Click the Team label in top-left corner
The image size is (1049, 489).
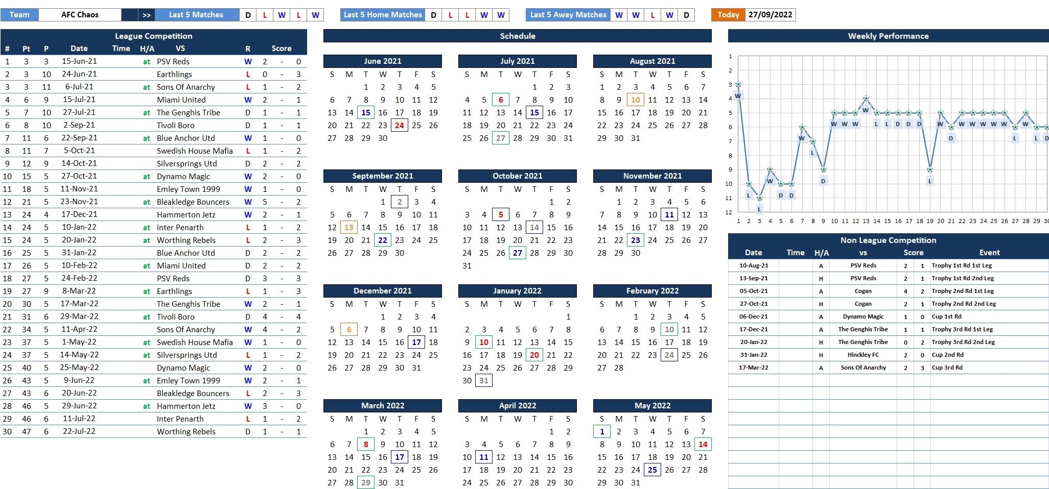(x=19, y=15)
